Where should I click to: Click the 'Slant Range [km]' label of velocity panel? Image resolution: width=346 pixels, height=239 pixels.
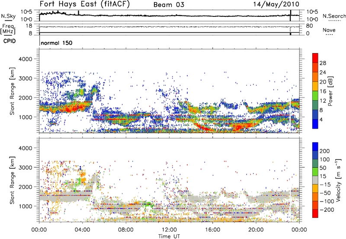point(12,180)
